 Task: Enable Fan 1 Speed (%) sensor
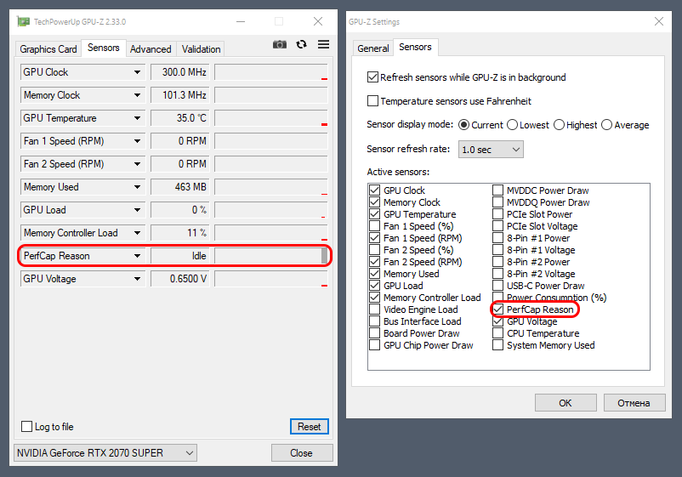coord(374,226)
